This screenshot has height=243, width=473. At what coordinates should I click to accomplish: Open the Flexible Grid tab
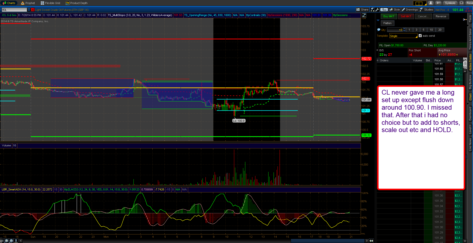coord(50,3)
